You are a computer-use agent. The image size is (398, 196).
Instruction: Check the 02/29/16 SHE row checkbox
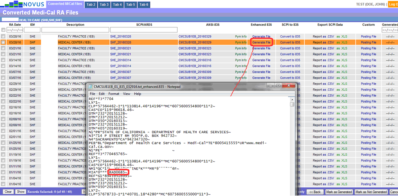[x=3, y=84]
